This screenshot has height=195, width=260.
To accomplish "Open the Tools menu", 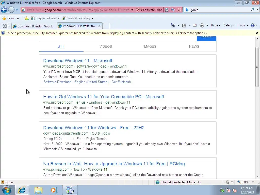I will point(243,25).
